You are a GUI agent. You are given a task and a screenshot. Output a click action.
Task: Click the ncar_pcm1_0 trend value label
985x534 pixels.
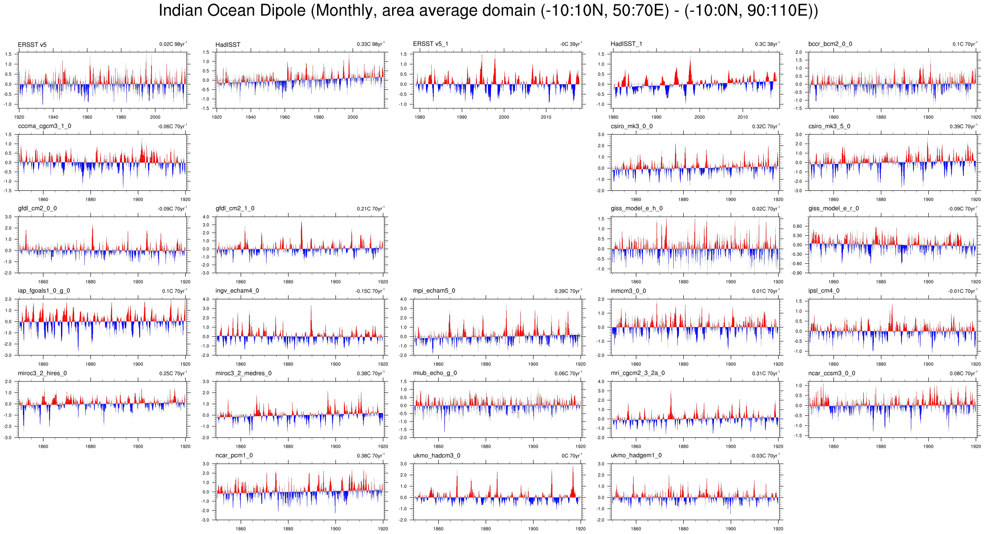(x=371, y=456)
